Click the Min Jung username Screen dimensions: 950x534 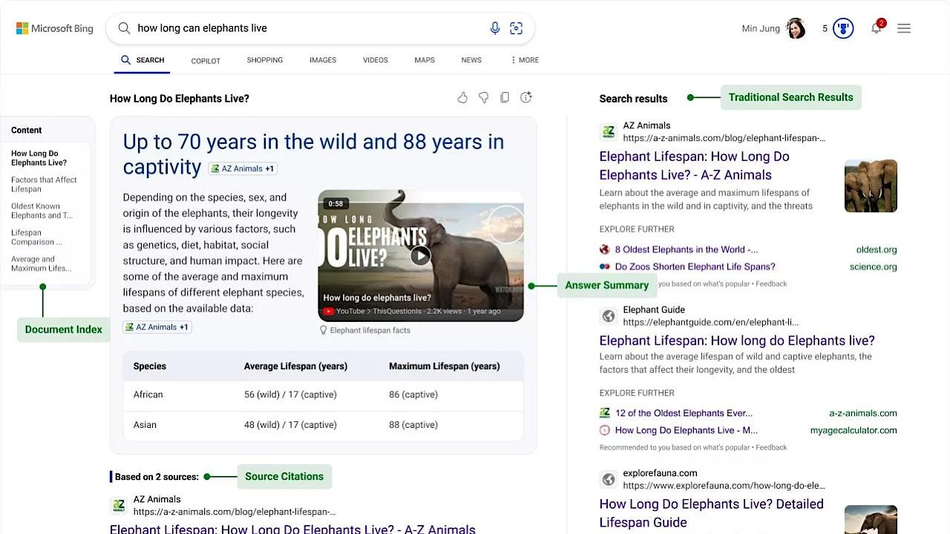click(x=761, y=28)
